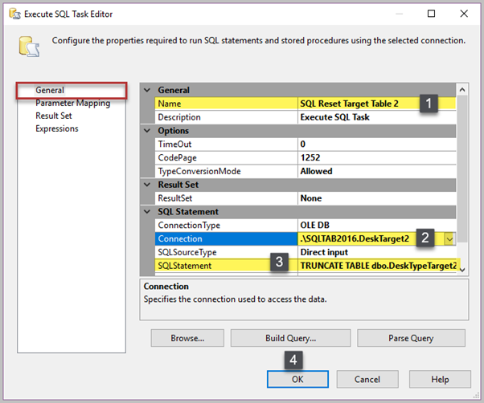Select the Name property label
This screenshot has width=484, height=403.
[x=170, y=104]
